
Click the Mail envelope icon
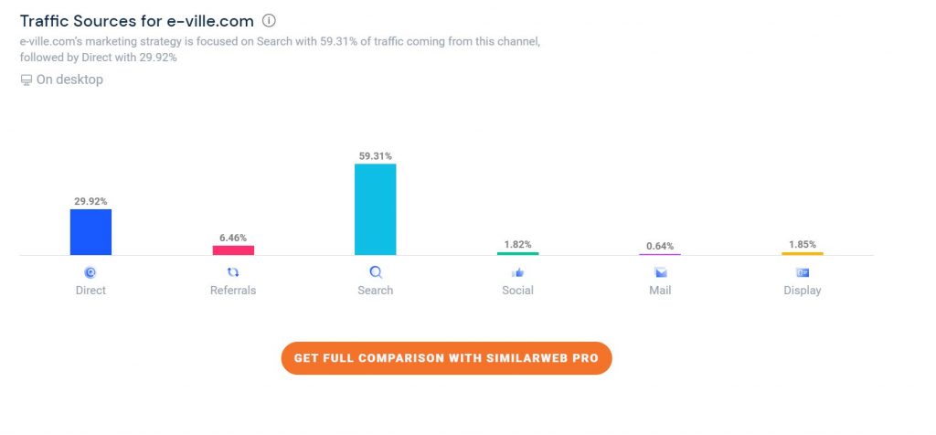point(660,272)
